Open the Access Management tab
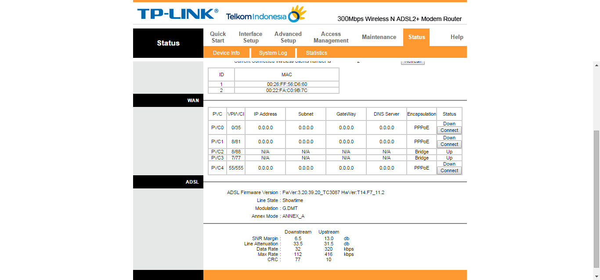 331,37
